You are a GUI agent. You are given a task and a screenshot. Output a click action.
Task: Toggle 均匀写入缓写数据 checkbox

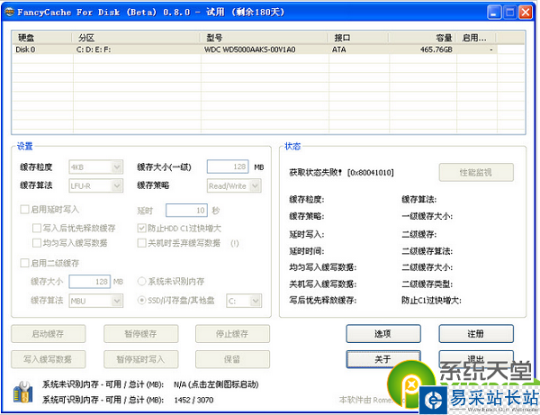point(37,243)
